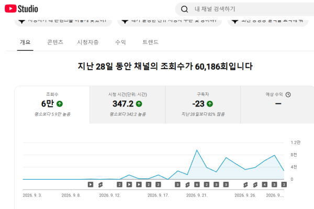Screen dimensions: 314x209
Task: Click the 8천 y-axis label
Action: tap(294, 155)
